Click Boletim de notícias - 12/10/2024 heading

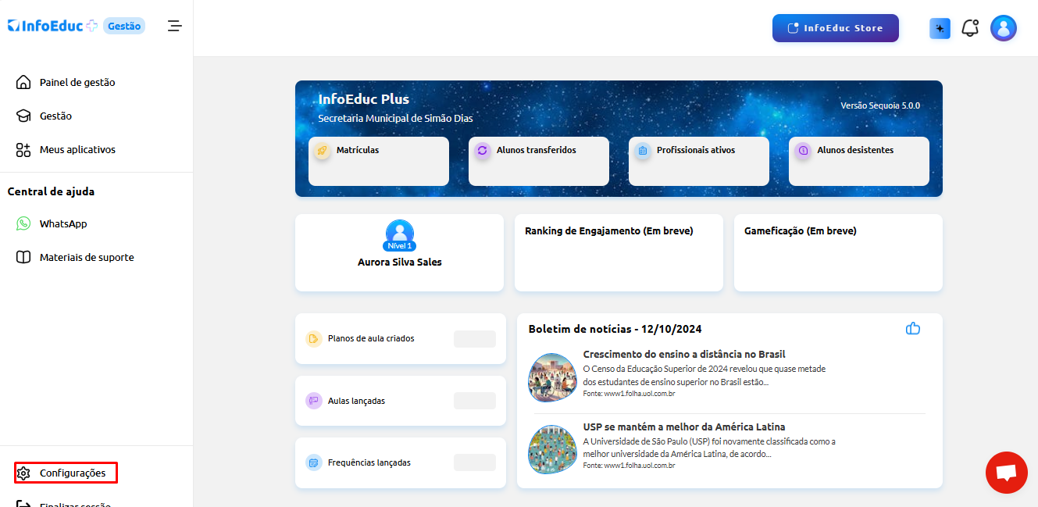tap(615, 329)
